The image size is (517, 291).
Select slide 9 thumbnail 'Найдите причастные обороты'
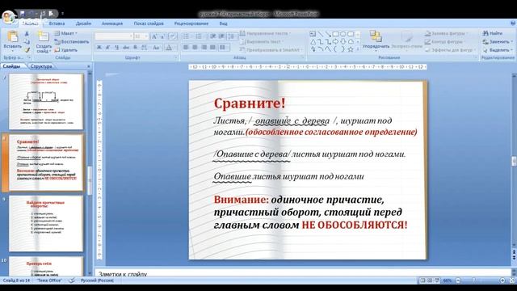click(x=46, y=223)
